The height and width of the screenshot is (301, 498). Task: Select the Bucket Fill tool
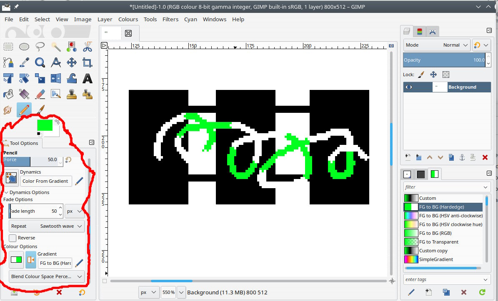point(8,94)
